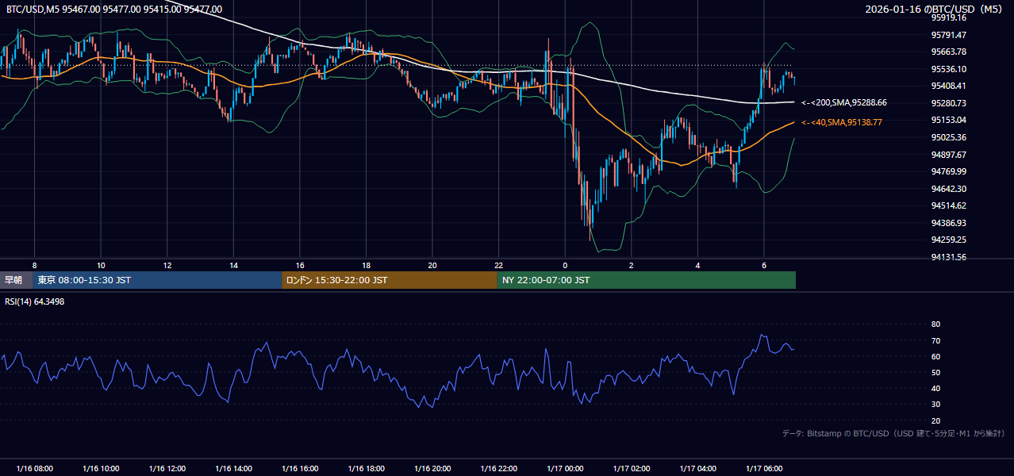Click the 1/17 00:00 time label
Image resolution: width=1014 pixels, height=476 pixels.
click(565, 469)
